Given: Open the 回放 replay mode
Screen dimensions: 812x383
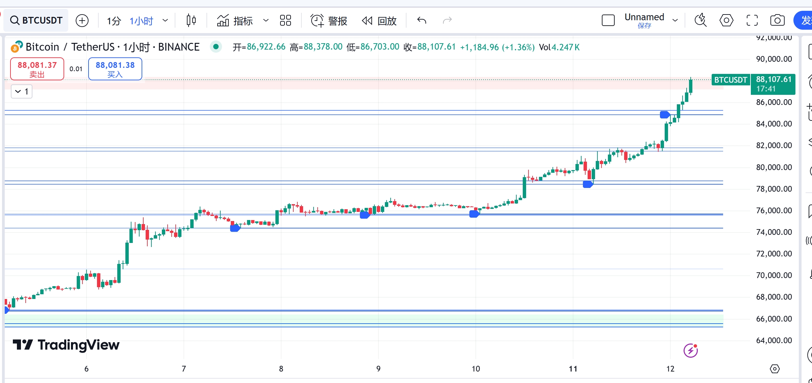Looking at the screenshot, I should [x=379, y=21].
